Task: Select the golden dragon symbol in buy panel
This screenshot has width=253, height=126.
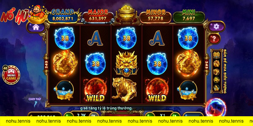Action: tap(216, 55)
